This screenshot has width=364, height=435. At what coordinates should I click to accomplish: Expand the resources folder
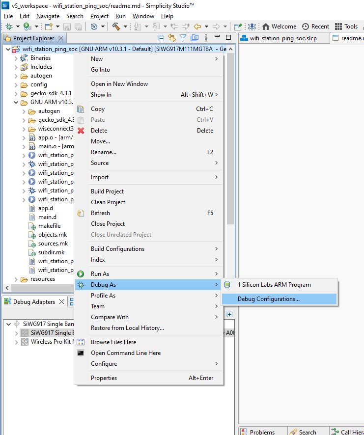16,279
